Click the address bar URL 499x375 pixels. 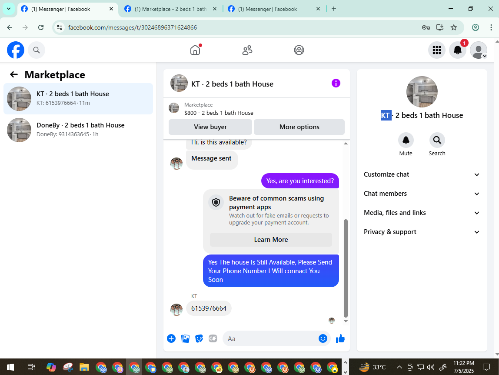(133, 27)
